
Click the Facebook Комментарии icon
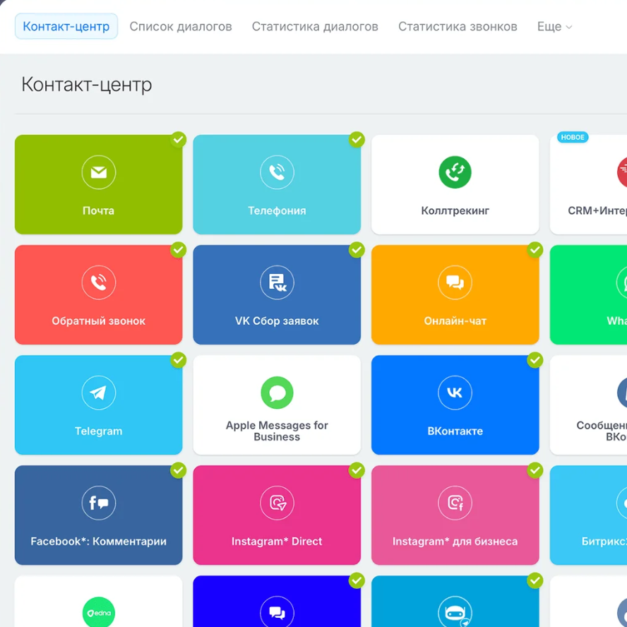point(98,503)
